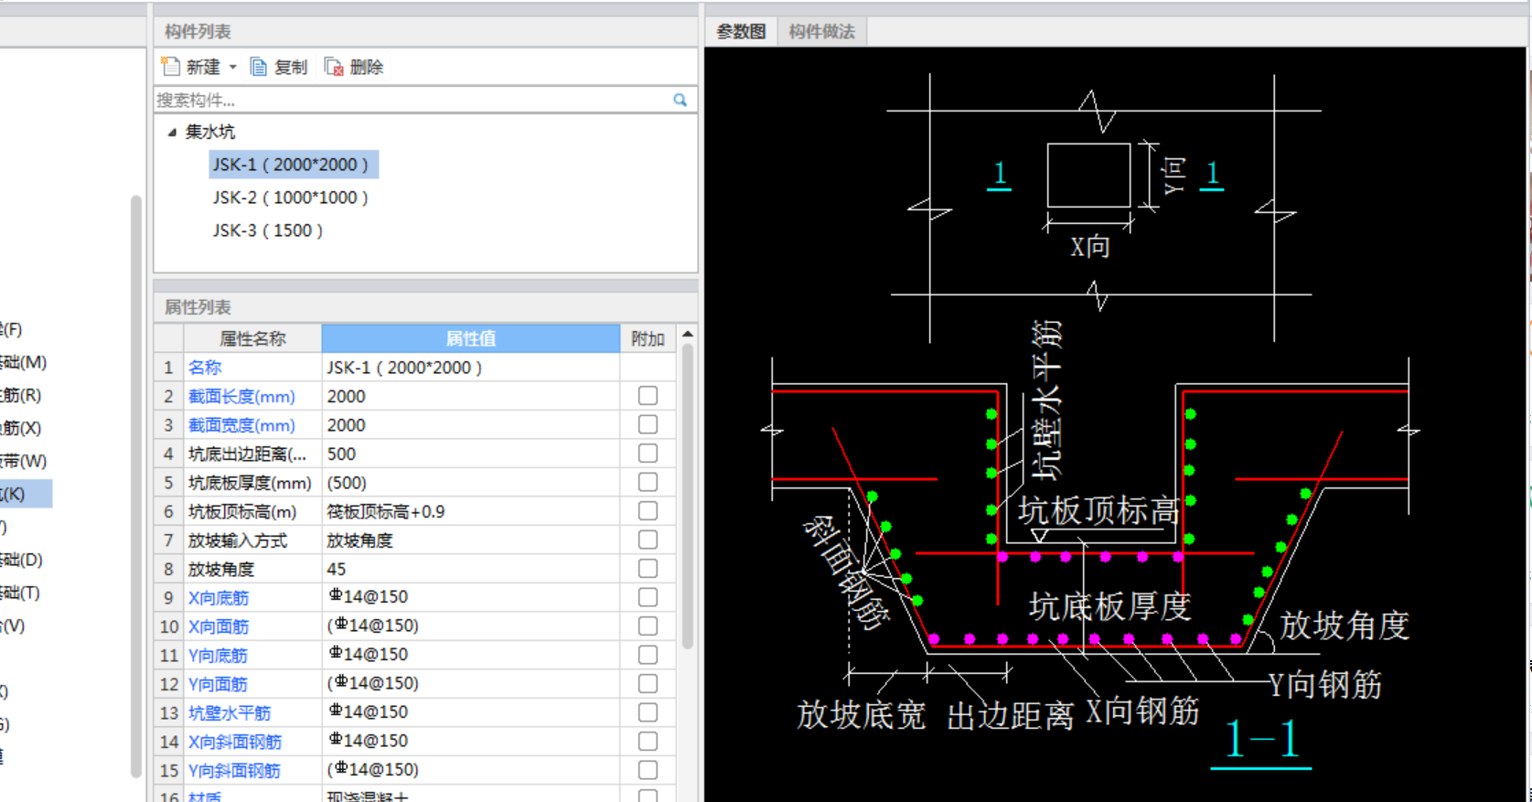
Task: Edit the 名称 value JSK-1 cell
Action: (x=470, y=367)
